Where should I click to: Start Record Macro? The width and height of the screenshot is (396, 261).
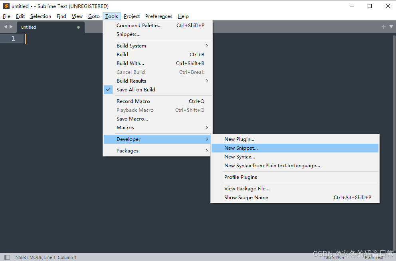158,101
